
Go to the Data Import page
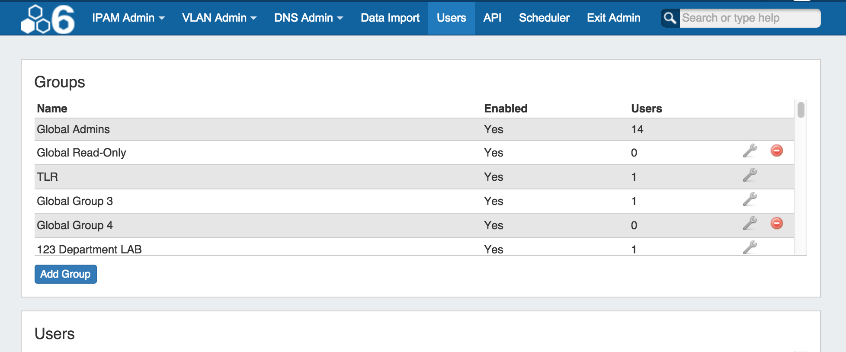tap(390, 18)
